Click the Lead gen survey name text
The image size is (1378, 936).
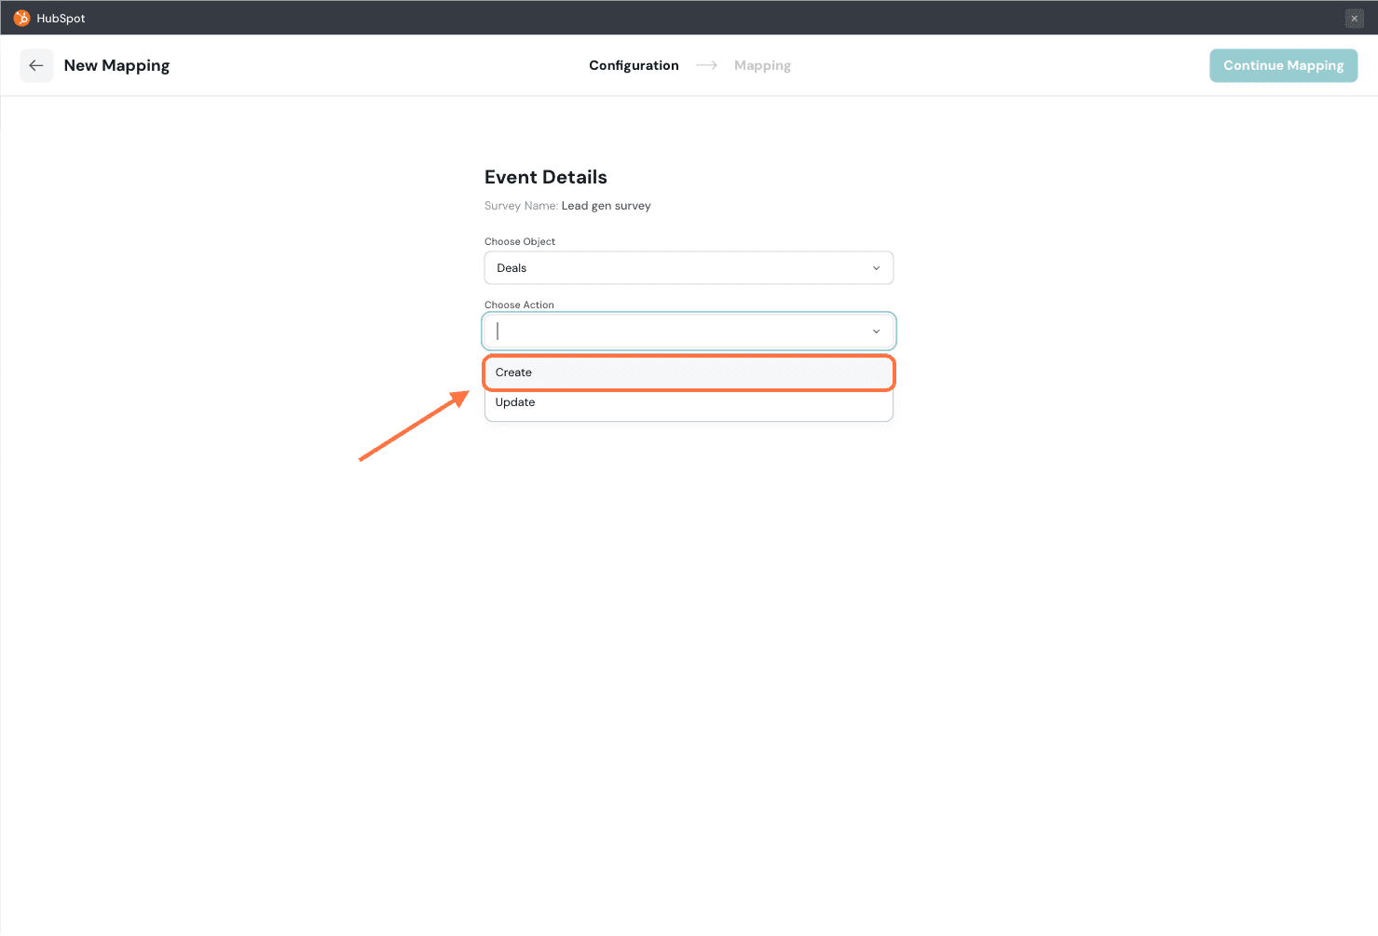tap(606, 206)
